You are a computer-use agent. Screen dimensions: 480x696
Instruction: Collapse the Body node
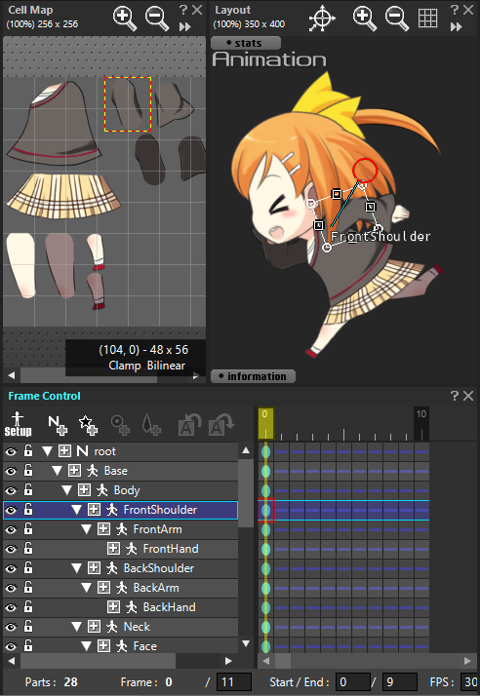(67, 490)
